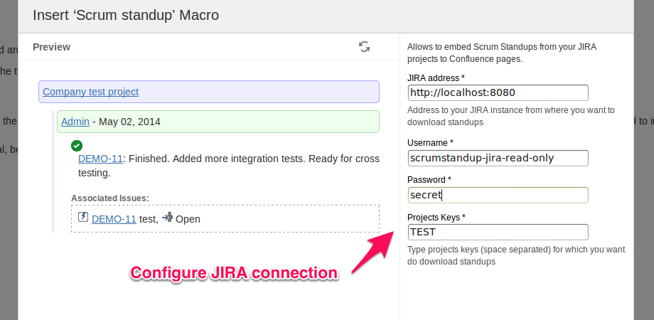Click the 'Associated Issues:' label

(110, 198)
